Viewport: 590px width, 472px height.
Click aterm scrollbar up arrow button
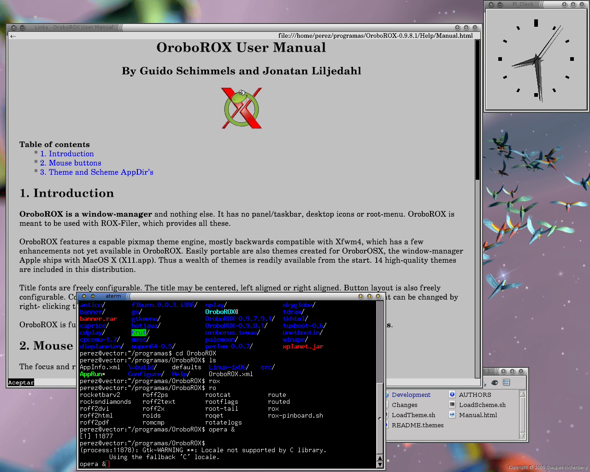click(x=380, y=458)
